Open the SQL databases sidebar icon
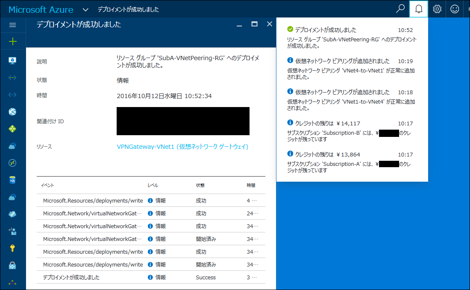The width and height of the screenshot is (470, 290). pos(12,180)
